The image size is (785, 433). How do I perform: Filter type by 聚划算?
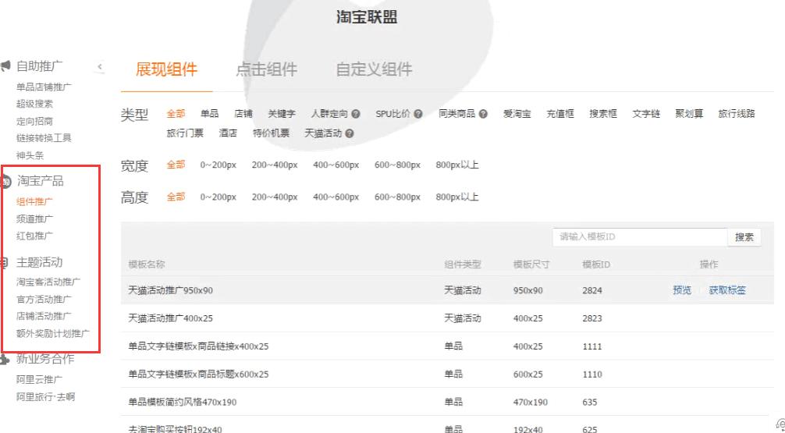(689, 114)
